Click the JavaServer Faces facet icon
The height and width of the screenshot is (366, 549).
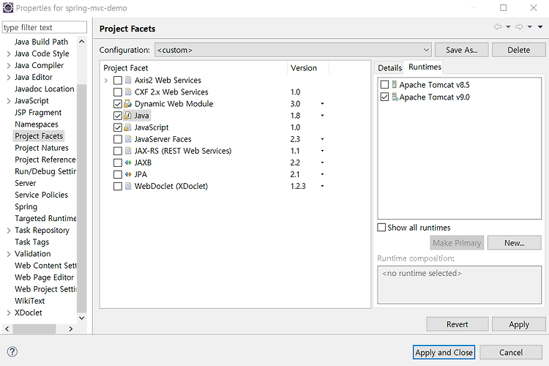128,139
